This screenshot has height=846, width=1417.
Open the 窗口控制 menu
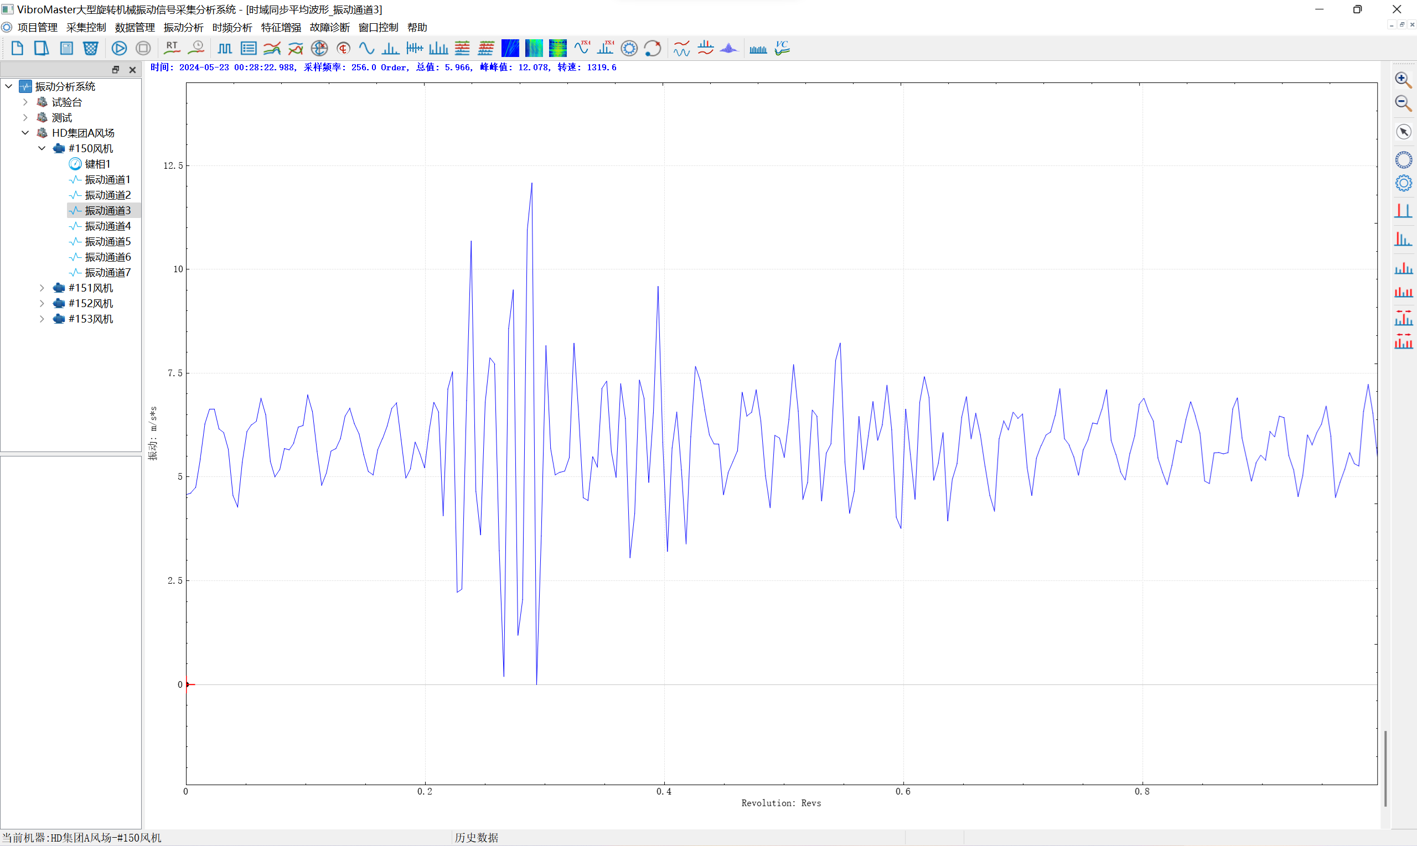(x=379, y=27)
